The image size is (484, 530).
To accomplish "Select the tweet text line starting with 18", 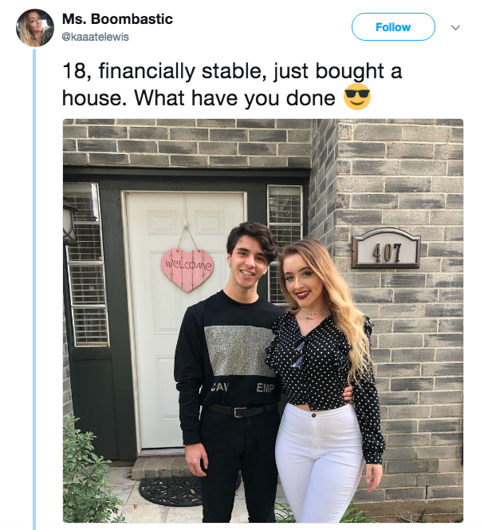I will coord(232,72).
